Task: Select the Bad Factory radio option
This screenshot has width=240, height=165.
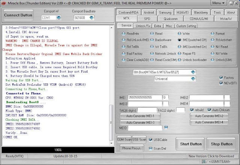Action: (123, 53)
